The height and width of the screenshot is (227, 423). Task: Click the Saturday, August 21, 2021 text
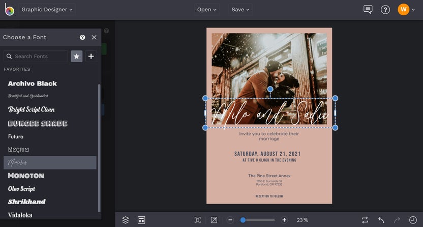(267, 154)
